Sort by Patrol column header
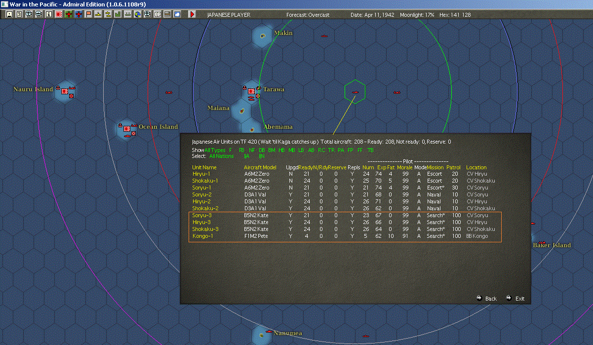This screenshot has width=593, height=345. (x=454, y=168)
